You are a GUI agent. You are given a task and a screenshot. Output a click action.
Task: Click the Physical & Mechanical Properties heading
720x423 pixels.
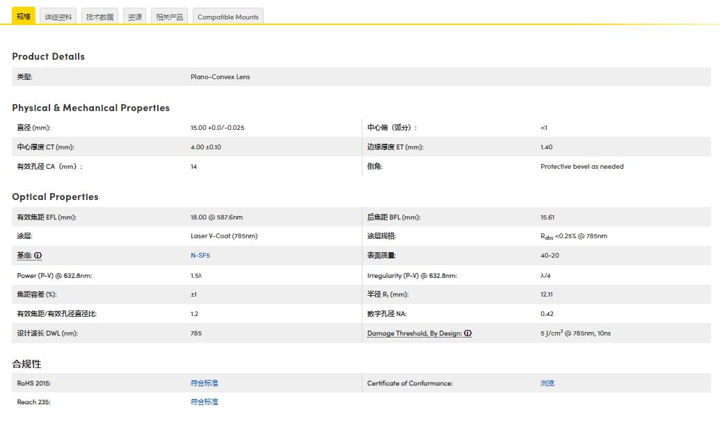[x=90, y=108]
